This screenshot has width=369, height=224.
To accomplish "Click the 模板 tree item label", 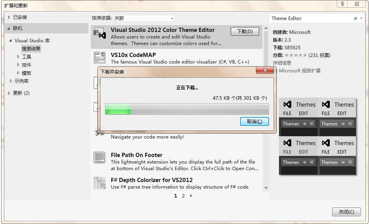I will click(x=26, y=73).
